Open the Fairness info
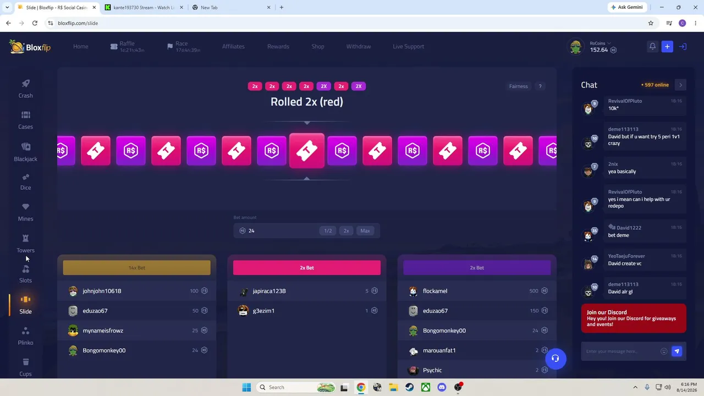This screenshot has height=396, width=704. (x=519, y=86)
